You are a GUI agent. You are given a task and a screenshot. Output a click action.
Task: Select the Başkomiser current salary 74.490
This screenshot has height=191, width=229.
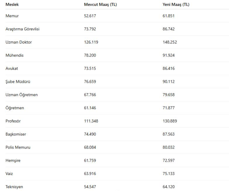pyautogui.click(x=90, y=134)
